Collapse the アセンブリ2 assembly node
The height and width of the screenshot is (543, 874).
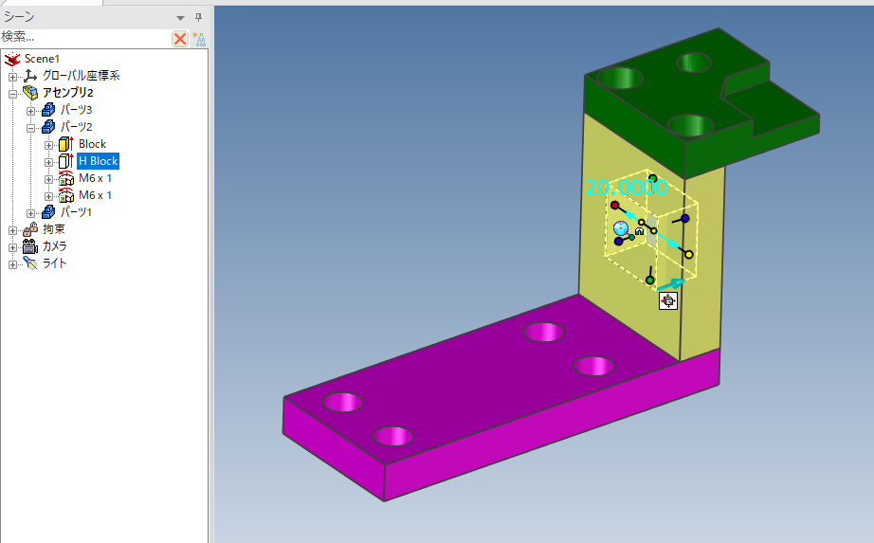(13, 93)
